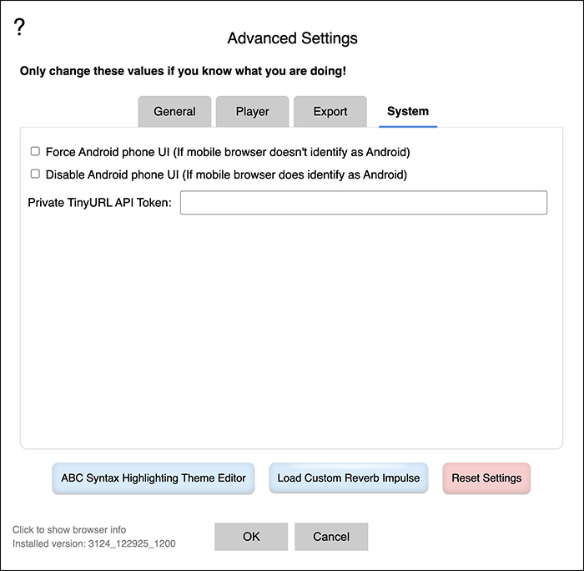Screen dimensions: 584x571
Task: Open the ABC Syntax Highlighting Theme Editor
Action: [153, 478]
